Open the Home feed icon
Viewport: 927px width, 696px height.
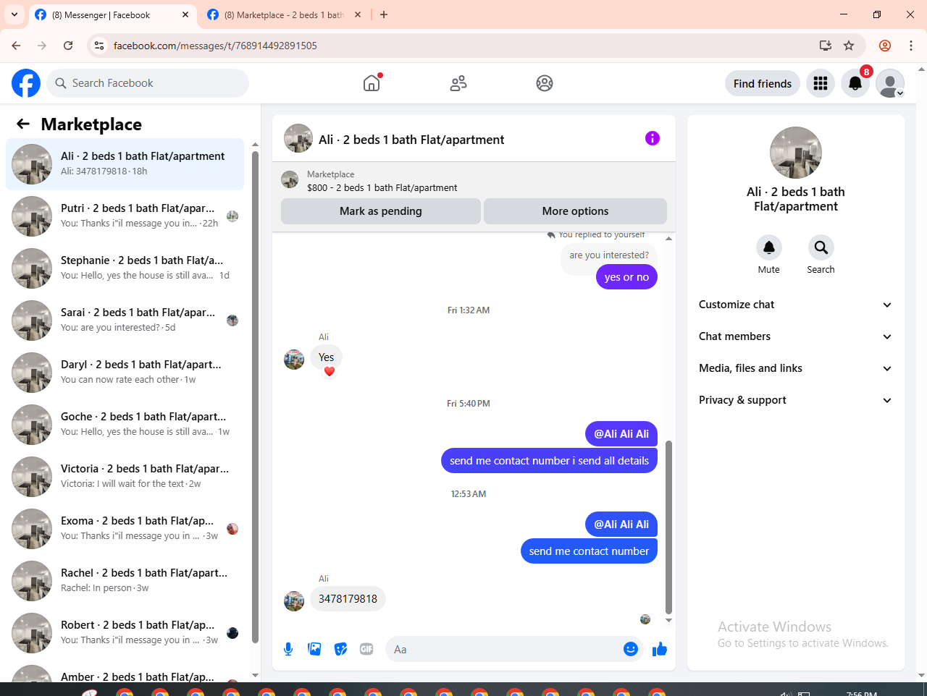[372, 83]
